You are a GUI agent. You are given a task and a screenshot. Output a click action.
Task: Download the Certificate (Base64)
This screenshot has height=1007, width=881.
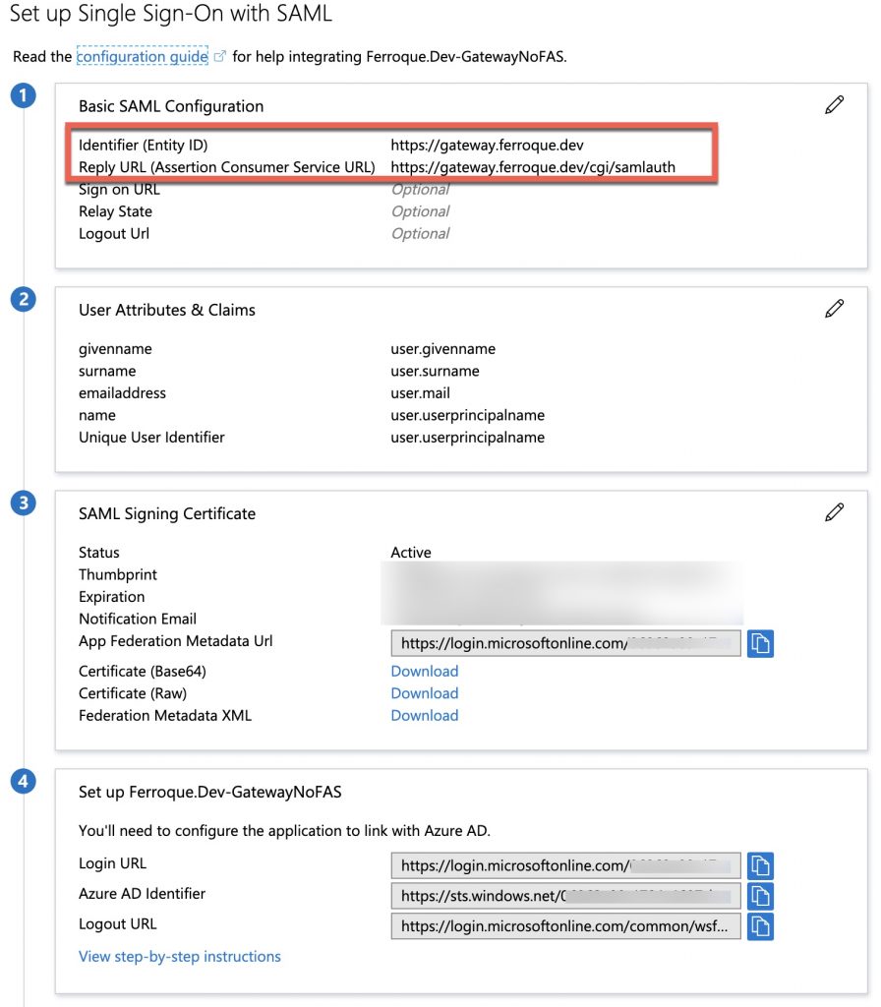pyautogui.click(x=424, y=671)
